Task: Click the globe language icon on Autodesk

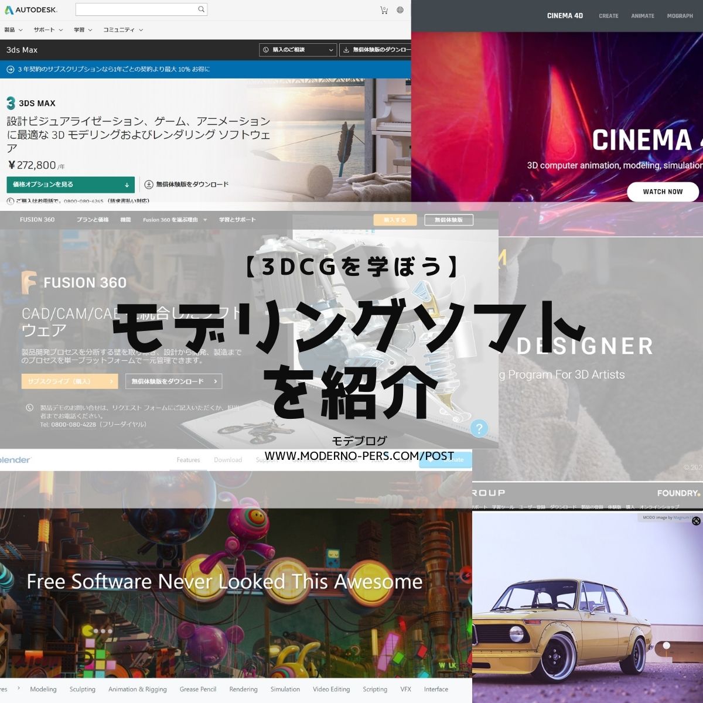Action: [x=400, y=10]
